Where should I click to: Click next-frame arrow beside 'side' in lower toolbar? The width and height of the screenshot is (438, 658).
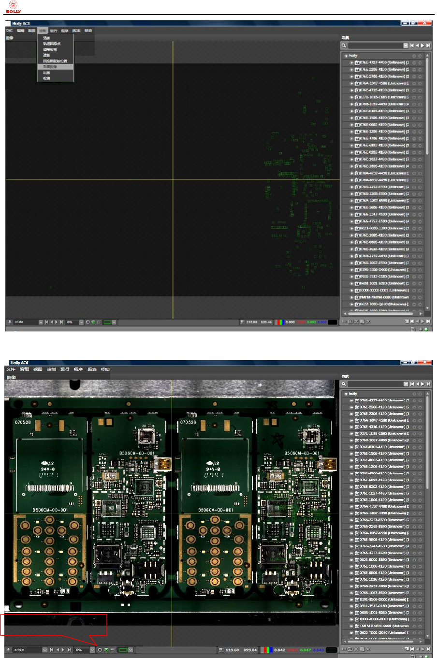(x=63, y=650)
